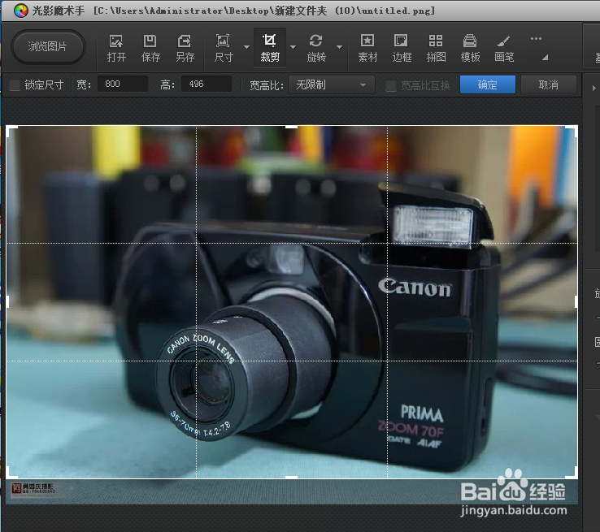This screenshot has height=532, width=600.
Task: Expand the 尺寸 size dropdown arrow
Action: click(247, 47)
